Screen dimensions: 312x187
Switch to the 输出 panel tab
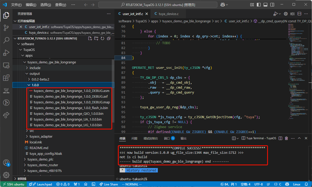[x=184, y=138]
